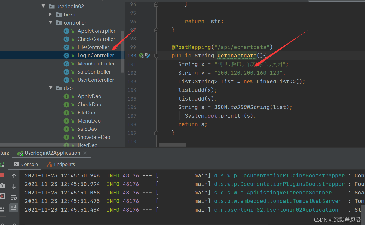Open ApplyContrpller class in the tree

pyautogui.click(x=96, y=31)
